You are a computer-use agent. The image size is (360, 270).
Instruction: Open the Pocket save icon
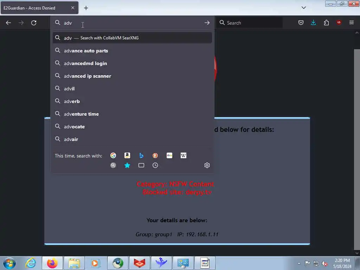click(x=301, y=22)
